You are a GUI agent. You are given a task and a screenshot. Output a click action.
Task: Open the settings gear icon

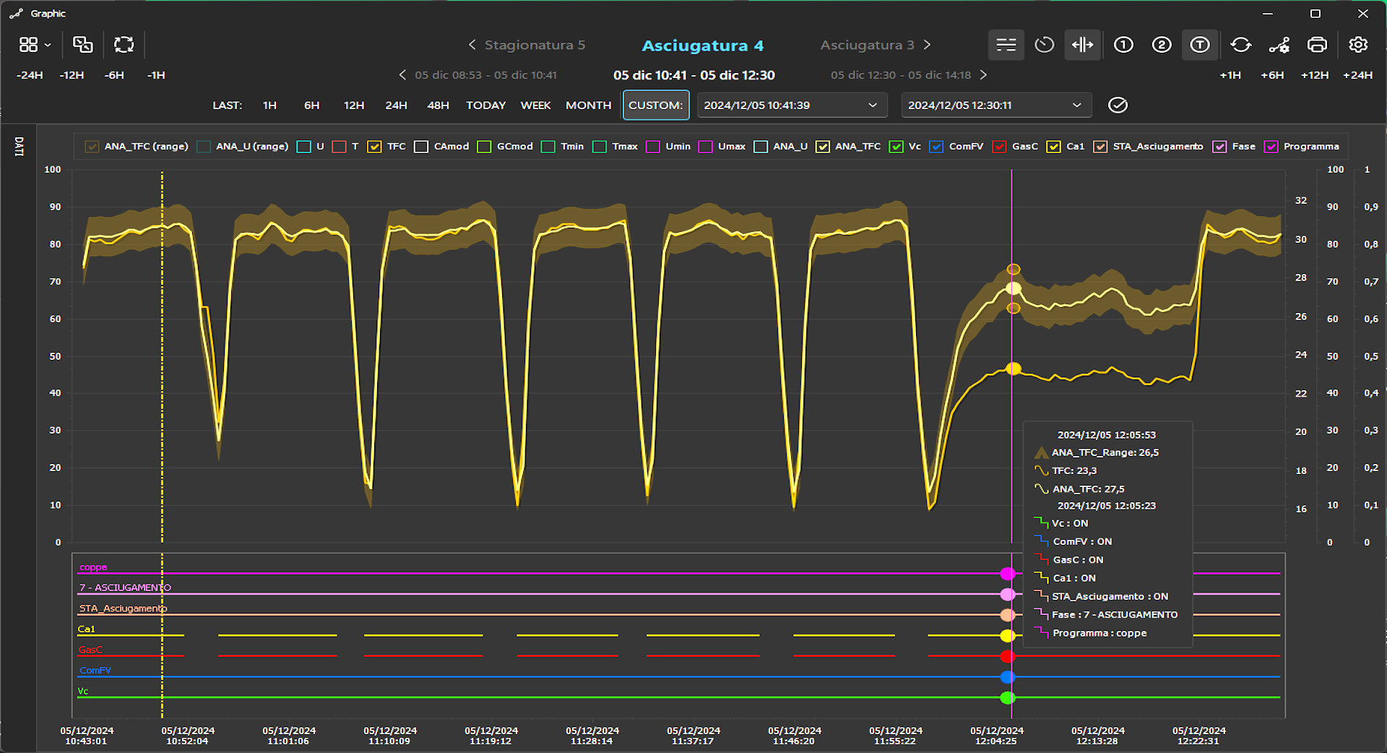[1358, 45]
